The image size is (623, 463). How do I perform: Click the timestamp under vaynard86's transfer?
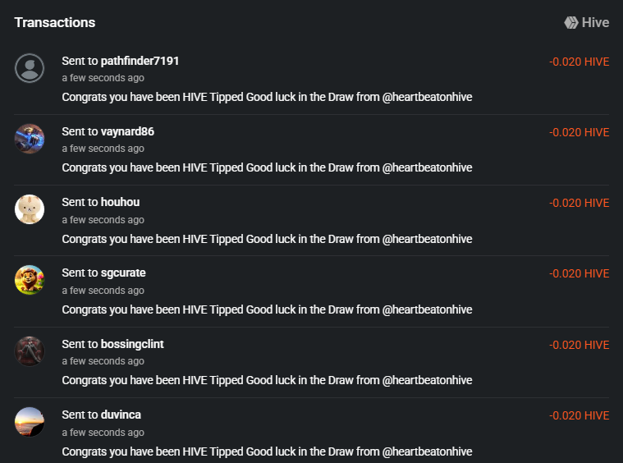pos(103,149)
